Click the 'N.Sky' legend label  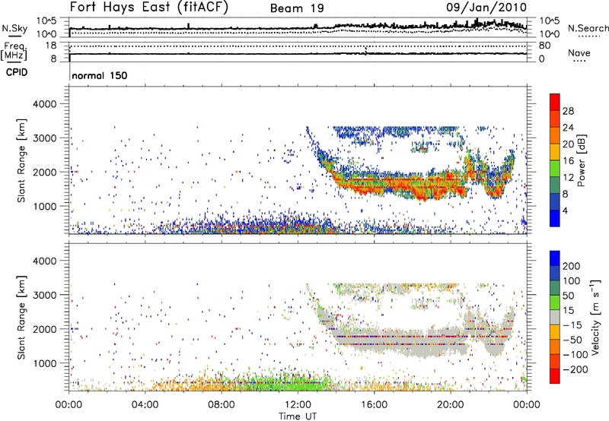coord(14,28)
